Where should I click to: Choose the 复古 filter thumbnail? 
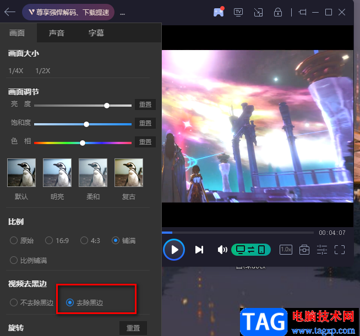[x=129, y=173]
